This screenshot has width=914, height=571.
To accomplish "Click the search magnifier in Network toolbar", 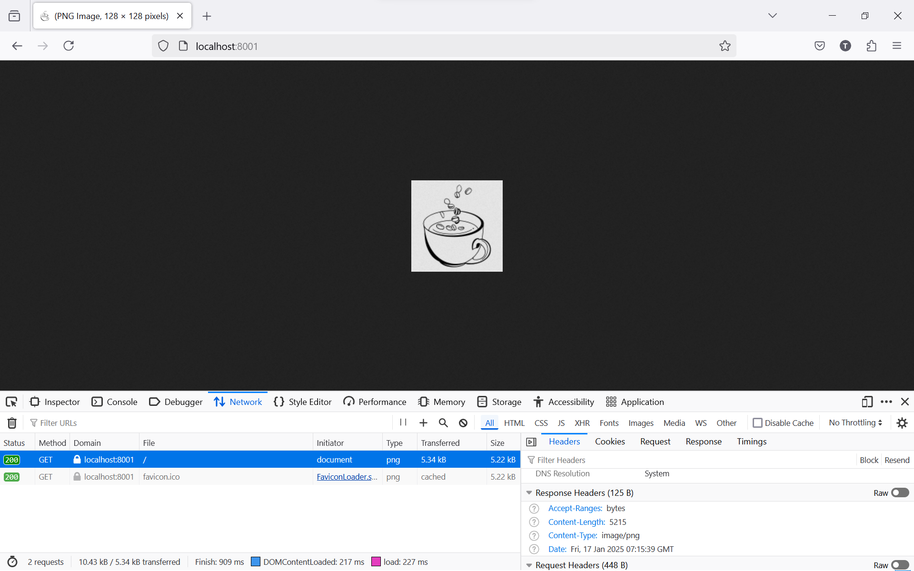I will click(443, 423).
